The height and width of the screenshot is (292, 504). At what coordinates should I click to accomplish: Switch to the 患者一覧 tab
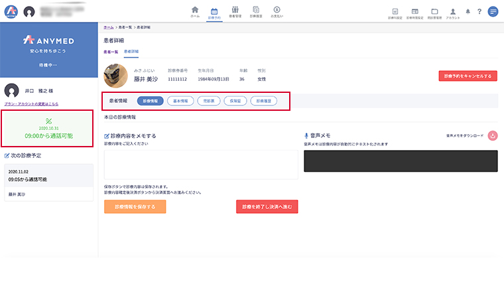click(x=111, y=51)
